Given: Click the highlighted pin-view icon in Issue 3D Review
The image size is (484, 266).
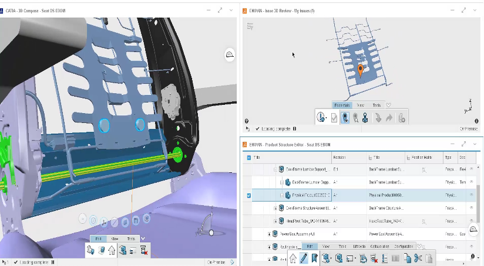Looking at the screenshot, I should pos(345,118).
